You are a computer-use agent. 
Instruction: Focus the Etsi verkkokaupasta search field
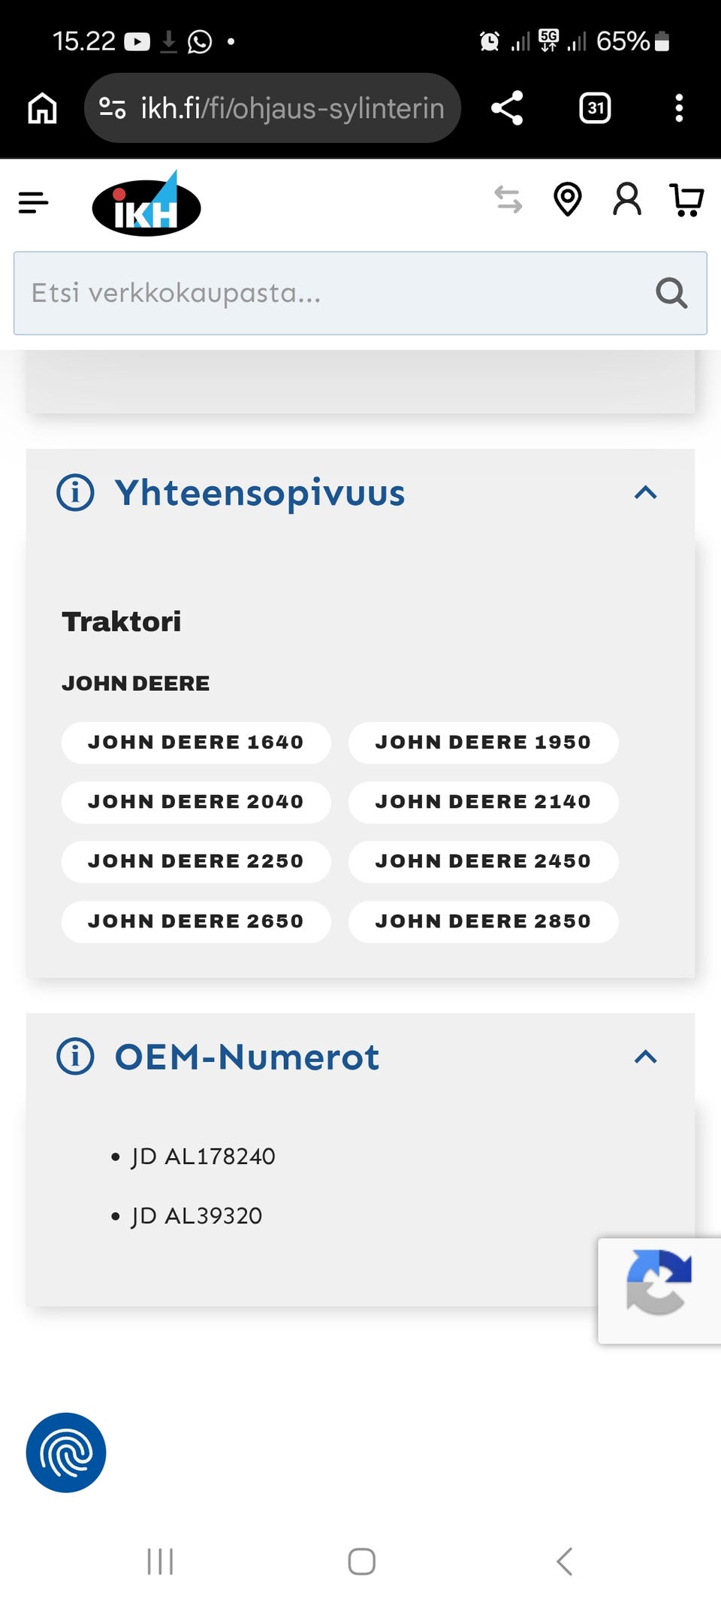330,293
